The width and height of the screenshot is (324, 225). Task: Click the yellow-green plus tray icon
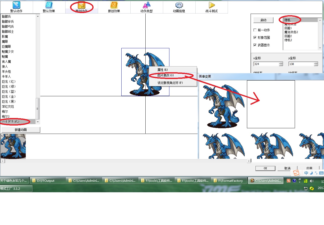coord(312,188)
